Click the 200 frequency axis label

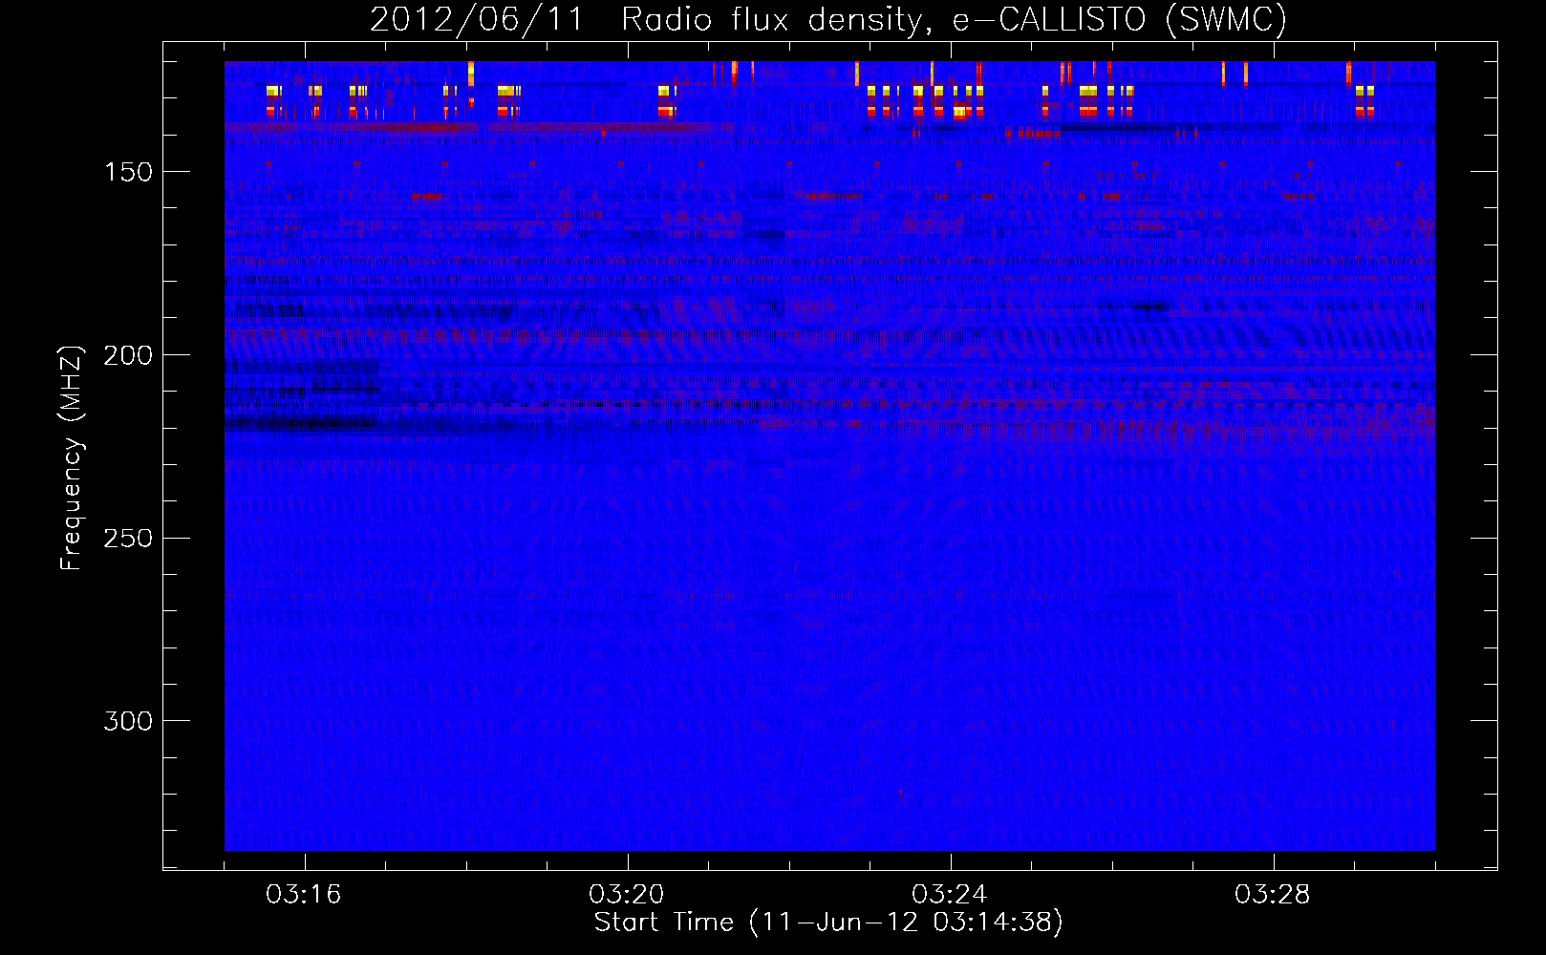128,355
